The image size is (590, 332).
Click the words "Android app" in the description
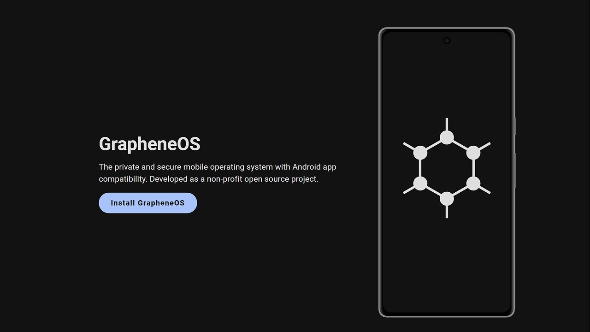tap(314, 167)
